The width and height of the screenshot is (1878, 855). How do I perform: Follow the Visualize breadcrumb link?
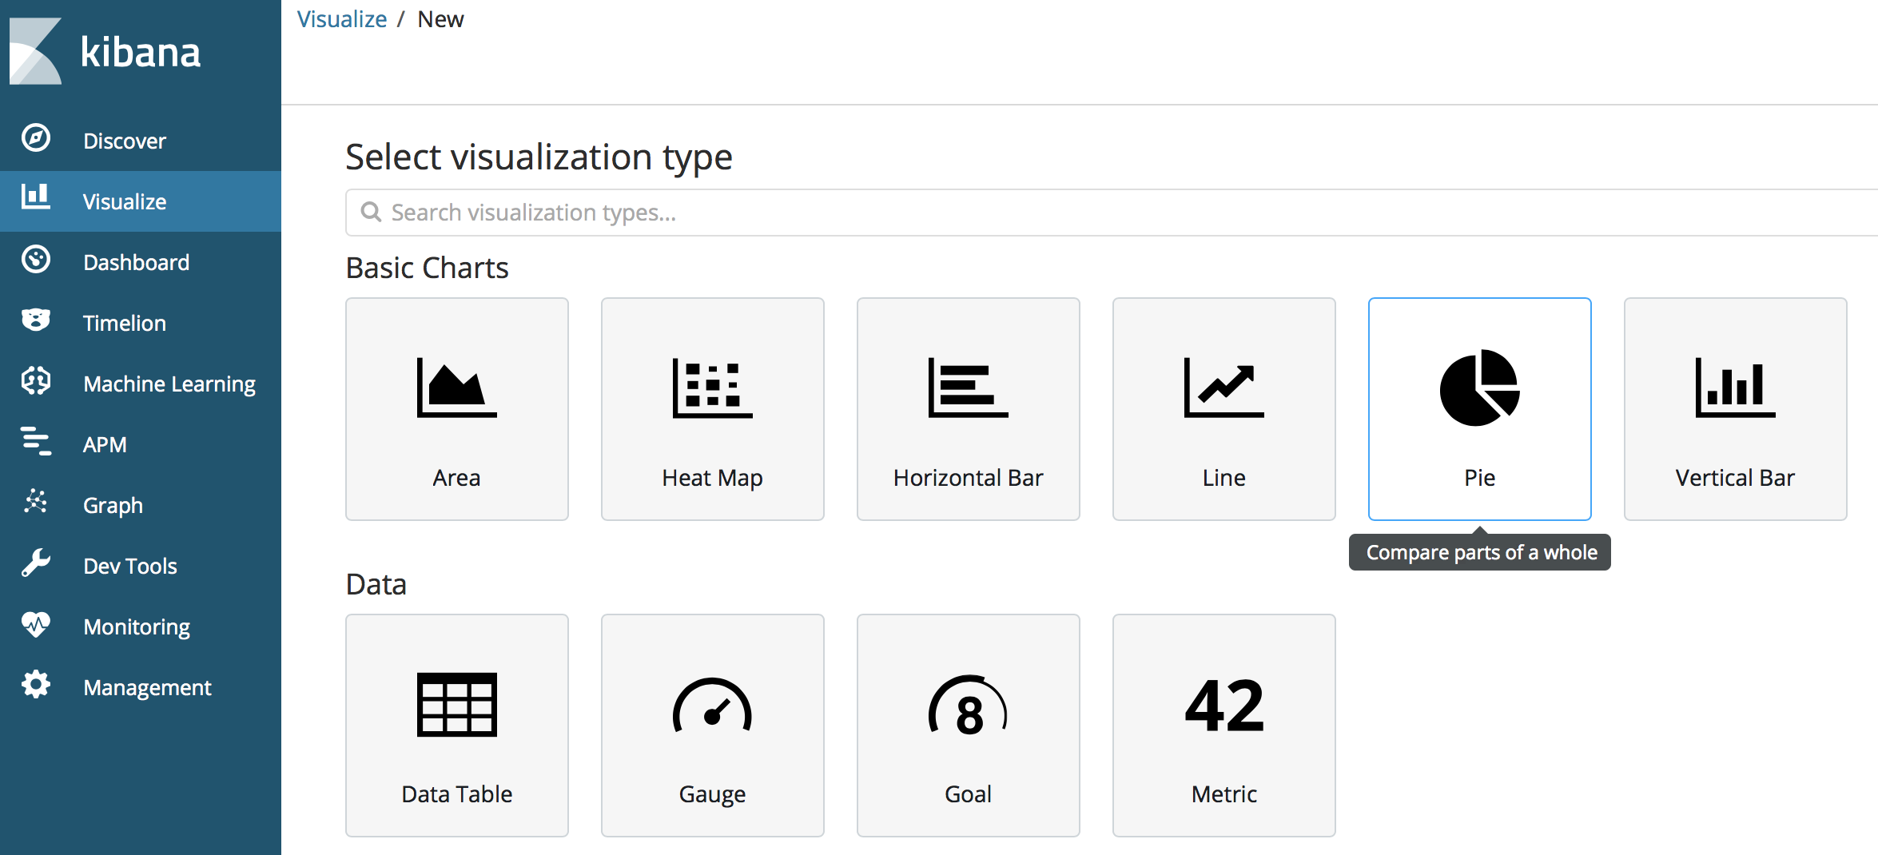click(342, 19)
